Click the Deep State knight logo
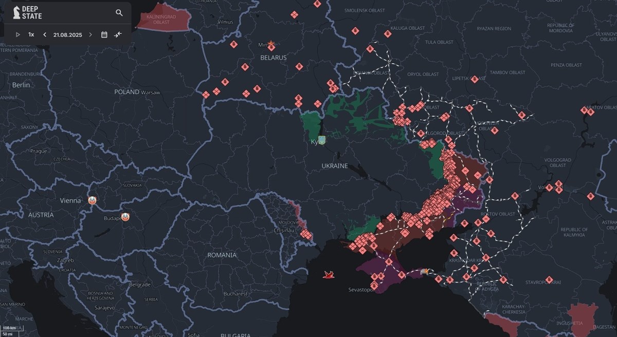The height and width of the screenshot is (337, 617). [x=16, y=13]
